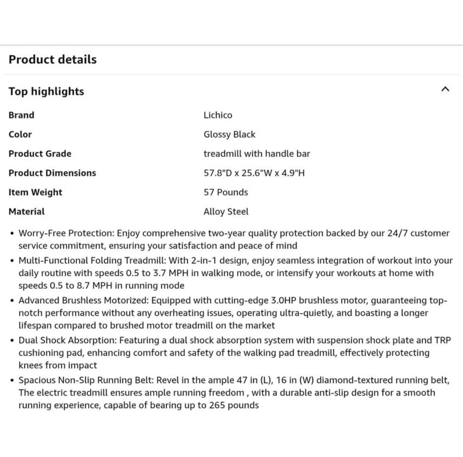463x457 pixels.
Task: Click the Advanced Brushless Motorized bullet
Action: tap(233, 313)
